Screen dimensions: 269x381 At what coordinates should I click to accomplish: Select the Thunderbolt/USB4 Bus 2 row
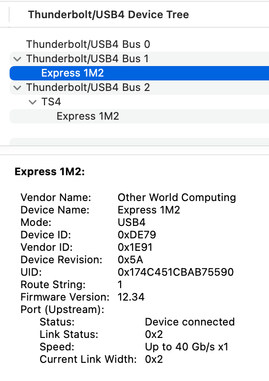coord(139,88)
